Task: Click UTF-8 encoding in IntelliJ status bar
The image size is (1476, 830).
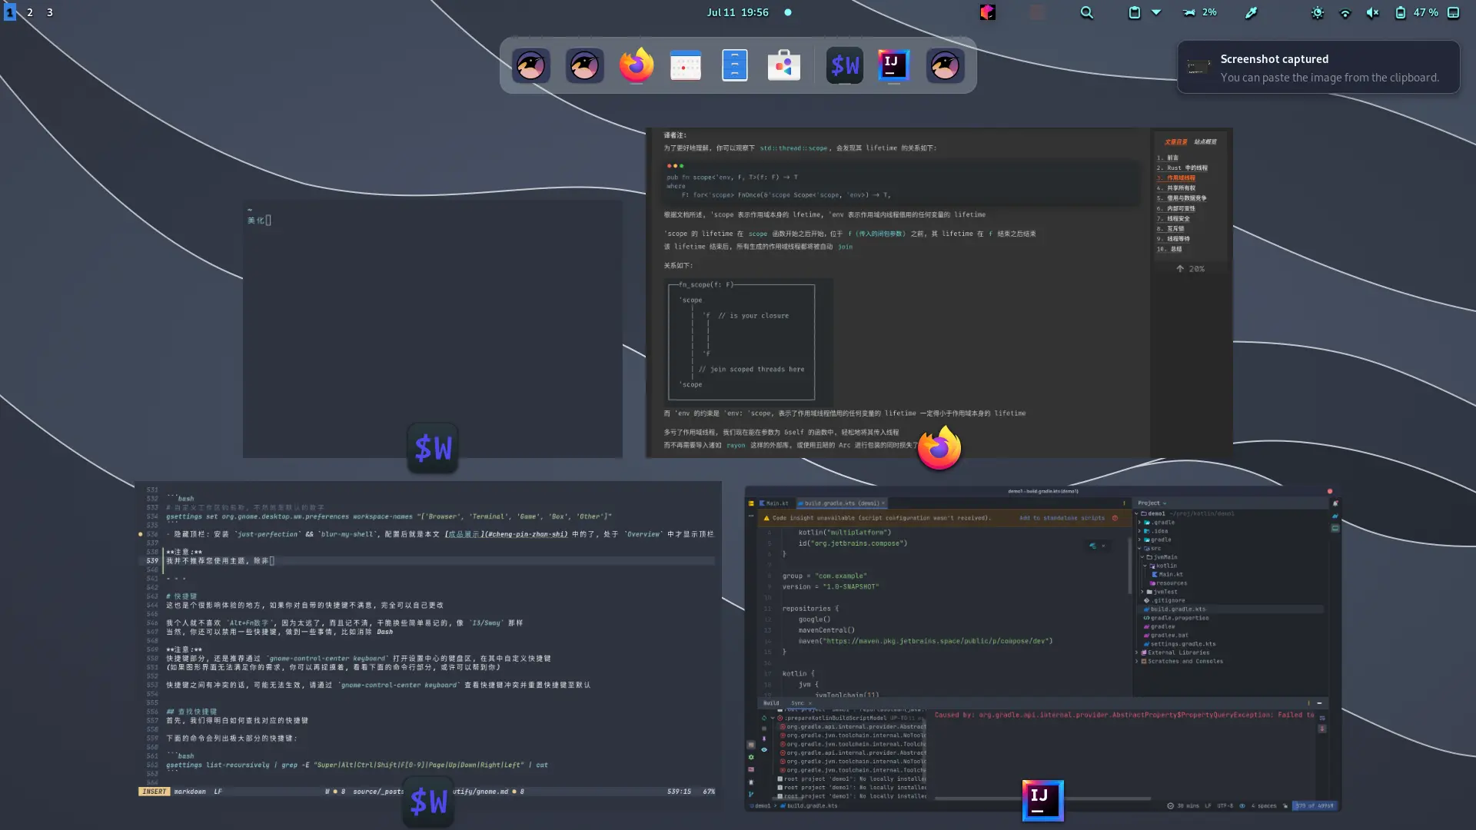Action: pos(1225,806)
